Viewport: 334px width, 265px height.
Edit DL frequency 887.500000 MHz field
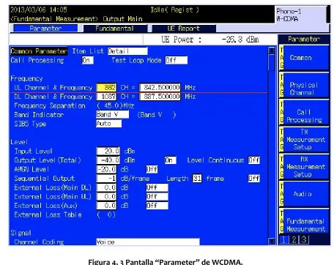pos(160,97)
